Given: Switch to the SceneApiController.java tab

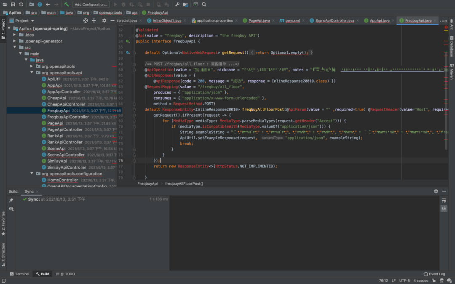Looking at the screenshot, I should click(335, 20).
